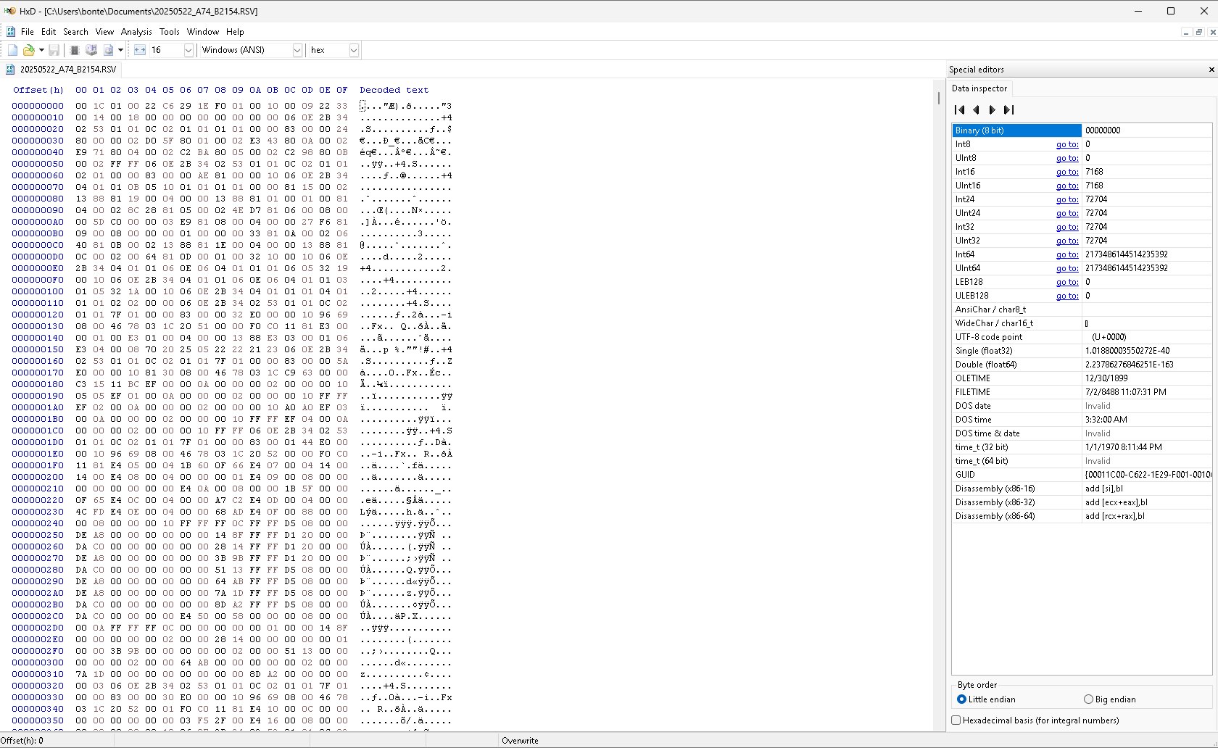Screen dimensions: 1218x748
Task: Click the Offset(h) column header
Action: click(38, 90)
